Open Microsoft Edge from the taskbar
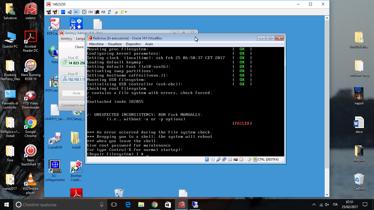 click(x=128, y=205)
